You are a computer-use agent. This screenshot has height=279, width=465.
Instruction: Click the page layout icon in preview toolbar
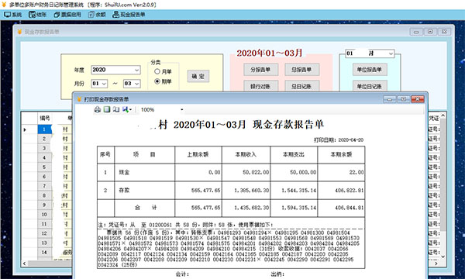coord(107,109)
